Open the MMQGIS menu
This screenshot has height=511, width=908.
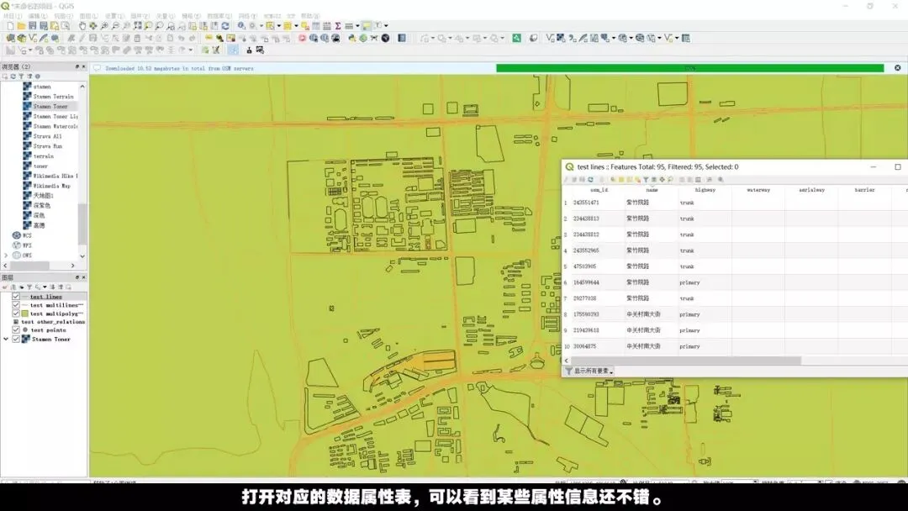pyautogui.click(x=272, y=16)
